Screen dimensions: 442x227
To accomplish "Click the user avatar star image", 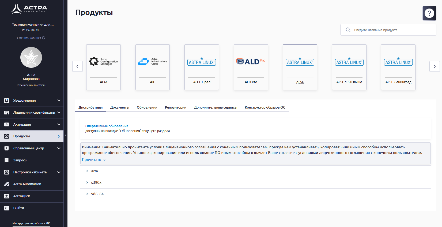I will pos(31,57).
